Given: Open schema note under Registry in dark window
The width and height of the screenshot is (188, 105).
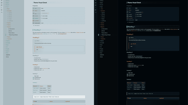Looking at the screenshot, I should coord(103,31).
